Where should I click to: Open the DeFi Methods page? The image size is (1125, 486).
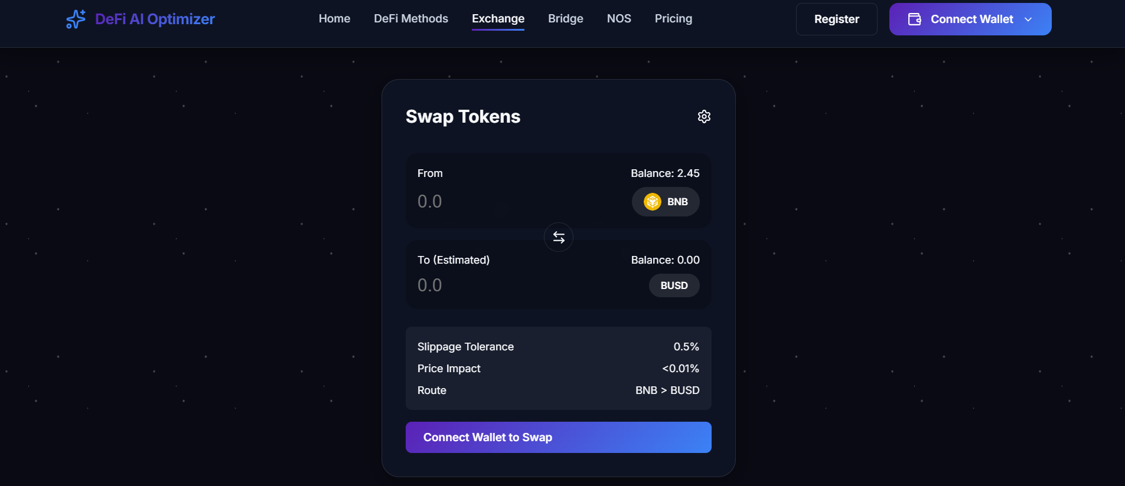[411, 19]
